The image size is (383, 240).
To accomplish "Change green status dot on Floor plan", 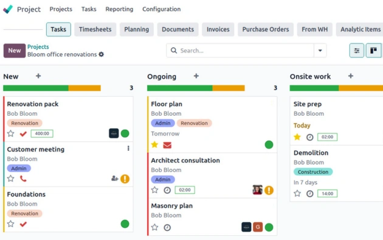I will 269,145.
